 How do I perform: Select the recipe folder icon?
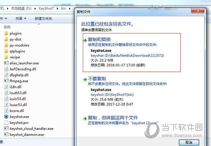click(x=6, y=57)
